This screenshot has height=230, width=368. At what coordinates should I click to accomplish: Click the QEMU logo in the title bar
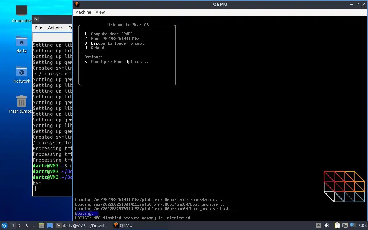(77, 4)
